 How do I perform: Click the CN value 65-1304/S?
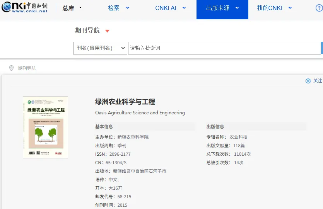click(116, 163)
